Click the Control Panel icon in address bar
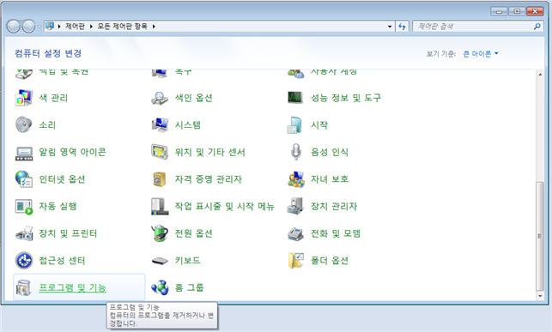552x332 pixels. coord(50,26)
